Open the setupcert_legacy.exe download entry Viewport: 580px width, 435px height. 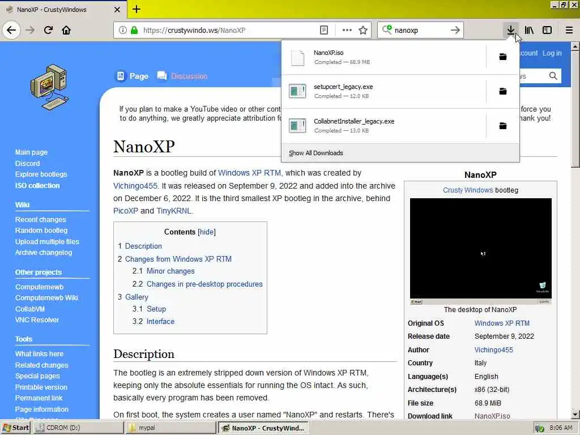(x=383, y=91)
